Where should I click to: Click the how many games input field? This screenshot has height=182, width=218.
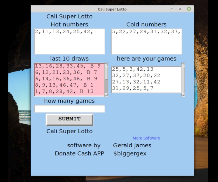click(69, 109)
